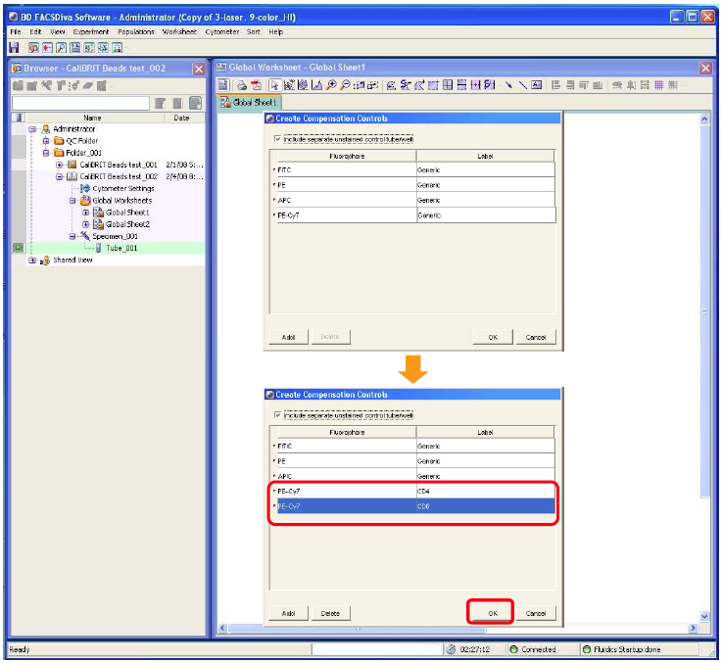Viewport: 721px width, 663px height.
Task: Open the Cytometer window via its toolbar icon
Action: [47, 47]
